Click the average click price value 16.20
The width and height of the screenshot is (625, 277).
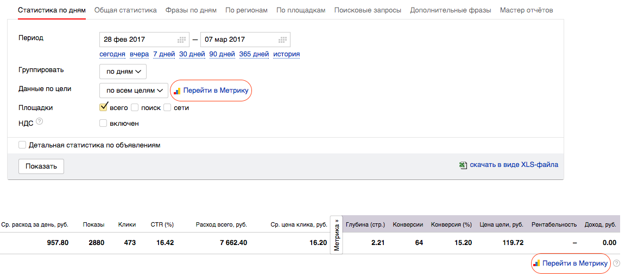(318, 243)
